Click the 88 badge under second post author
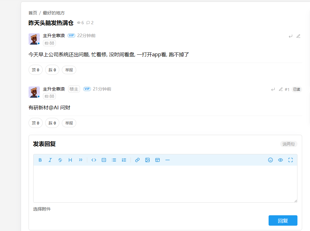This screenshot has height=231, width=310. [x=50, y=96]
